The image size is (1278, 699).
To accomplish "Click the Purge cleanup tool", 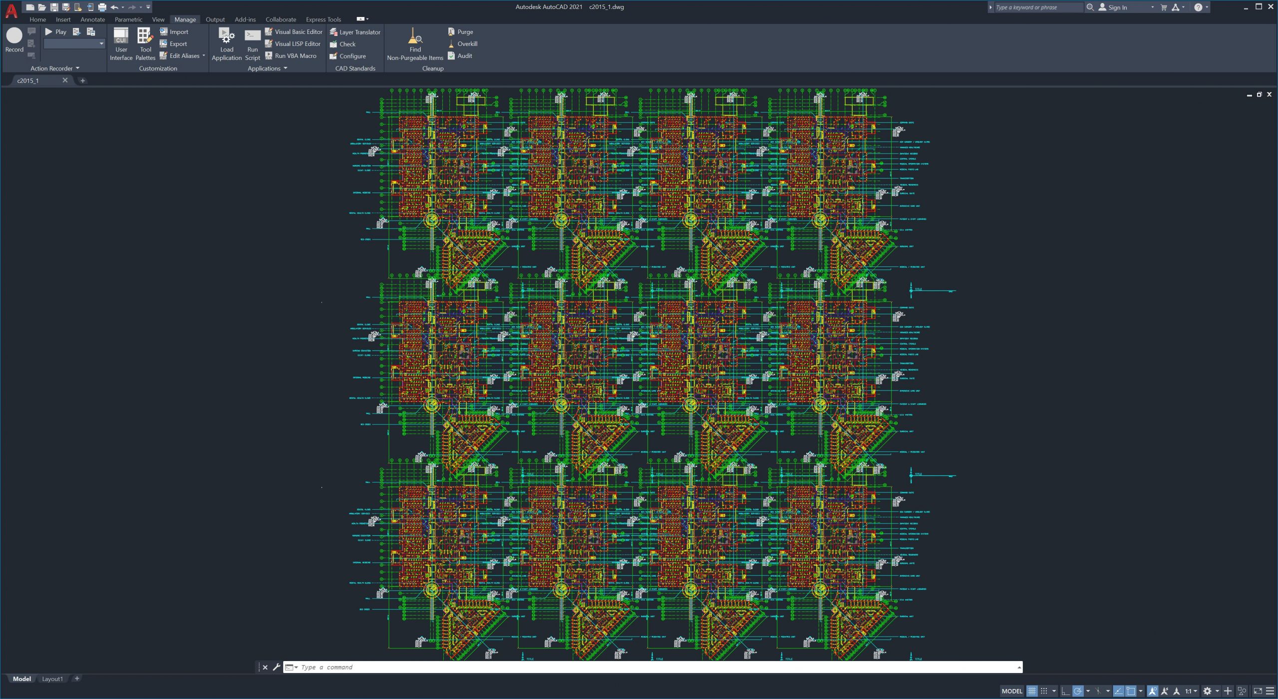I will [x=460, y=31].
